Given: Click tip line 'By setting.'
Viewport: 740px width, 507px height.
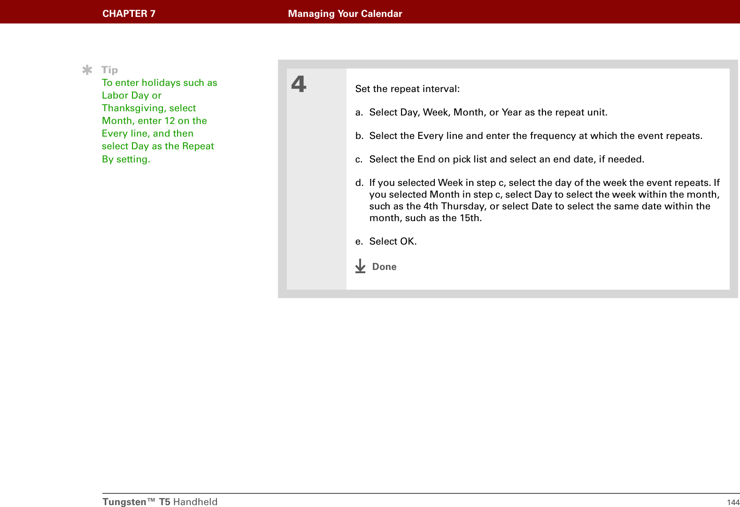Looking at the screenshot, I should (x=126, y=159).
